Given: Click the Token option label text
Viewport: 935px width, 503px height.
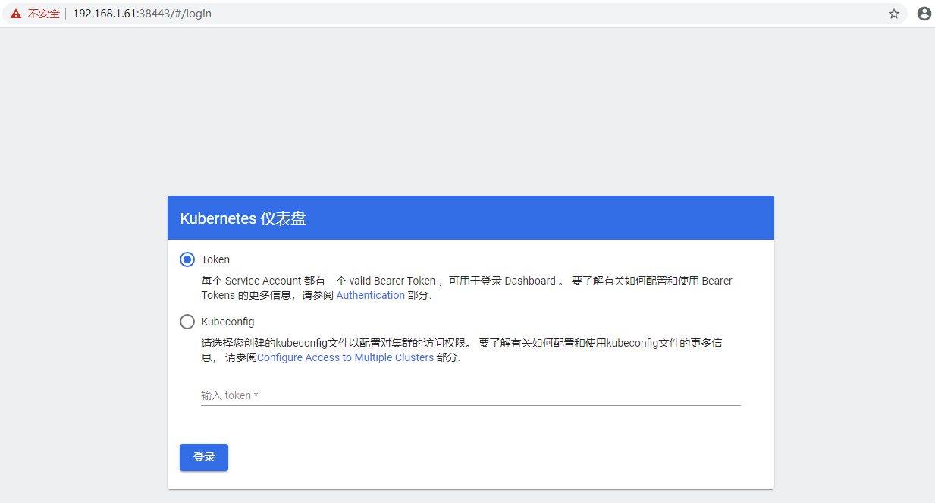Looking at the screenshot, I should 215,259.
